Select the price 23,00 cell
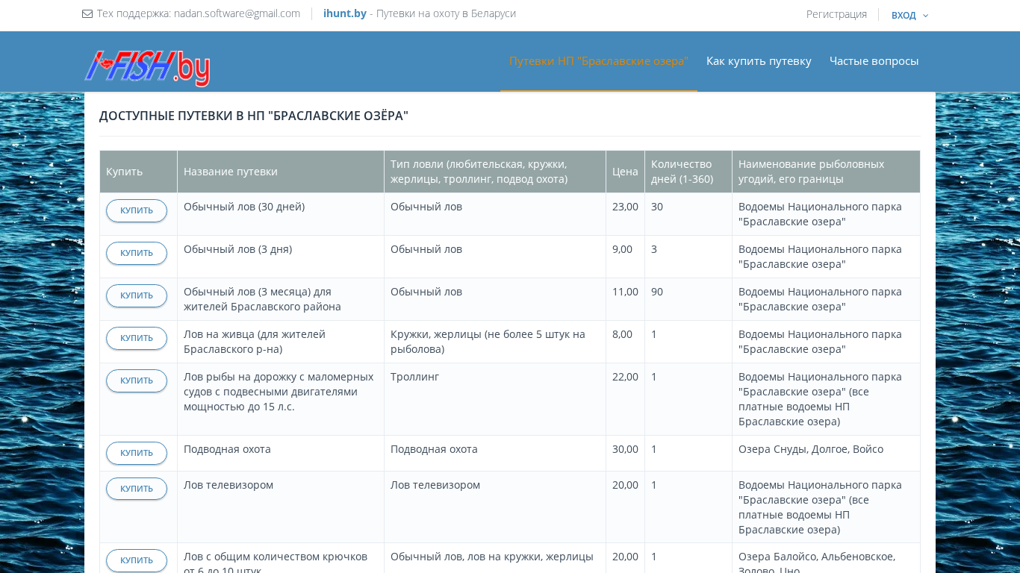 [625, 214]
